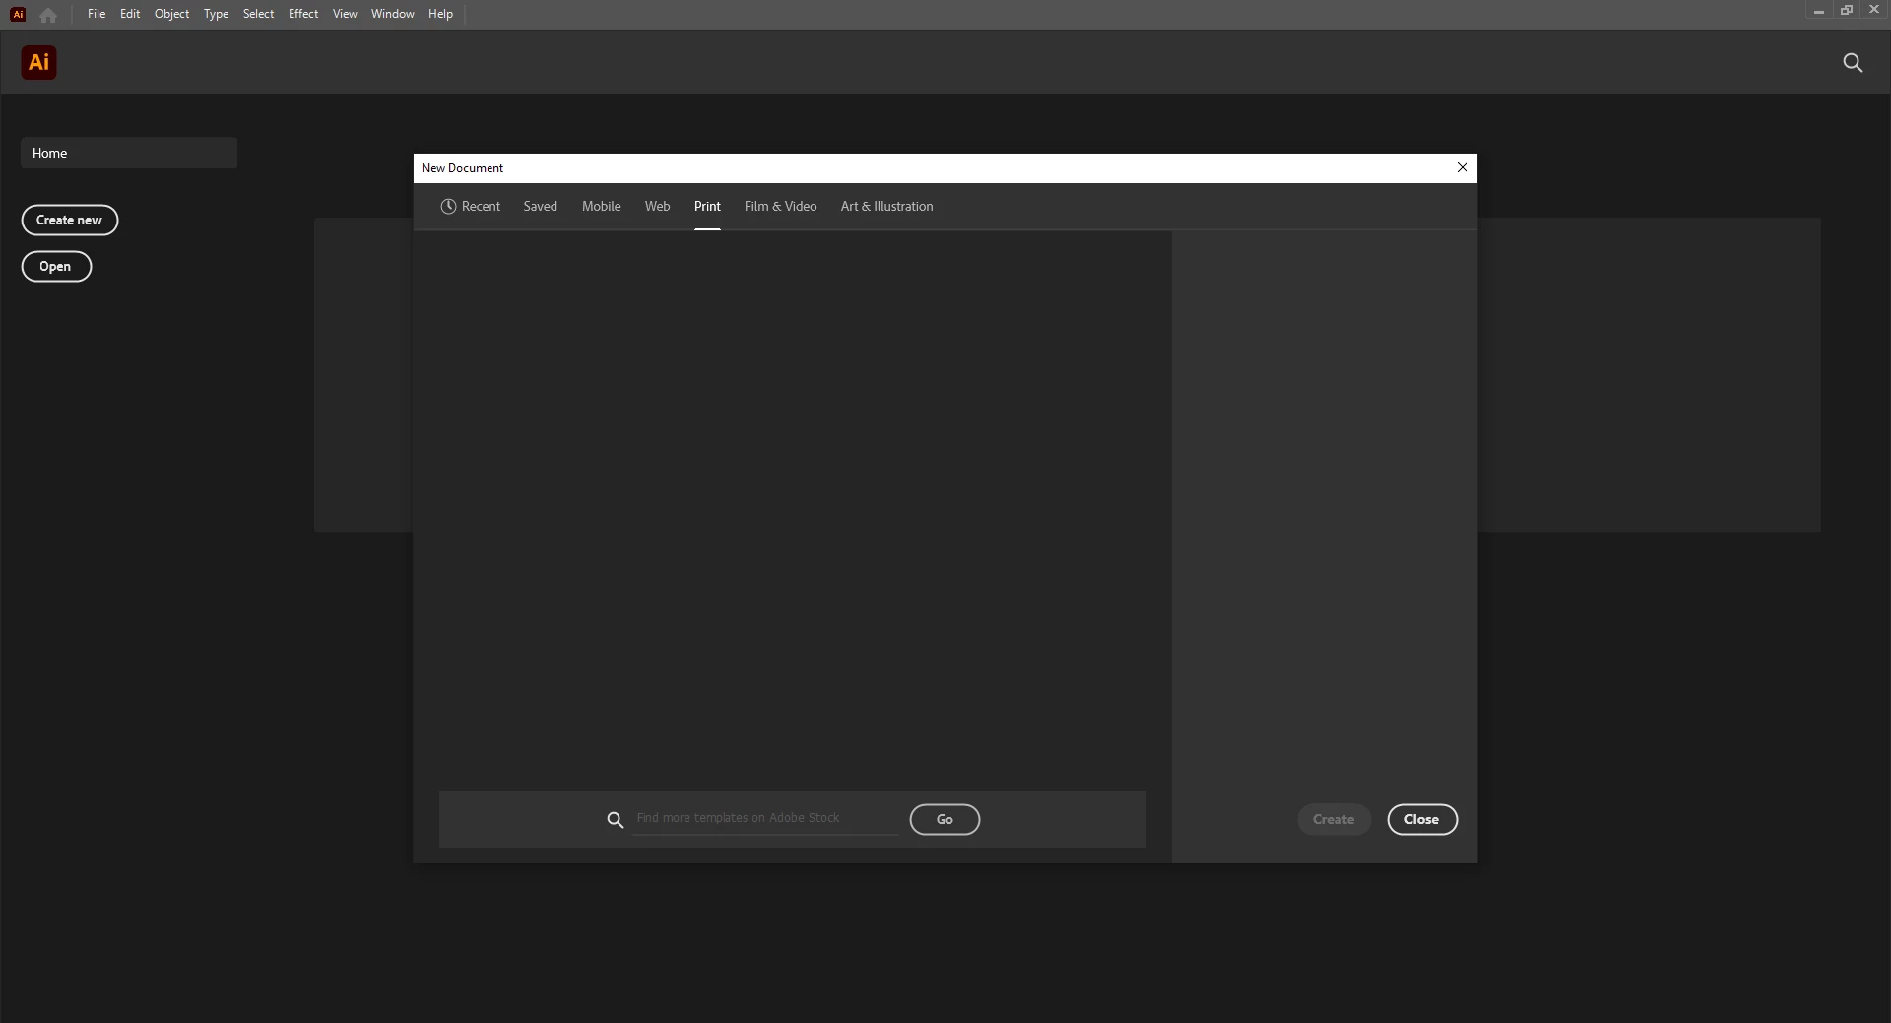Click the Create button in dialog
This screenshot has height=1023, width=1891.
tap(1334, 819)
